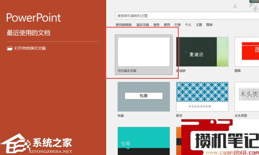
Task: Open other presentations via 打开其他演示文稿
Action: (x=26, y=48)
